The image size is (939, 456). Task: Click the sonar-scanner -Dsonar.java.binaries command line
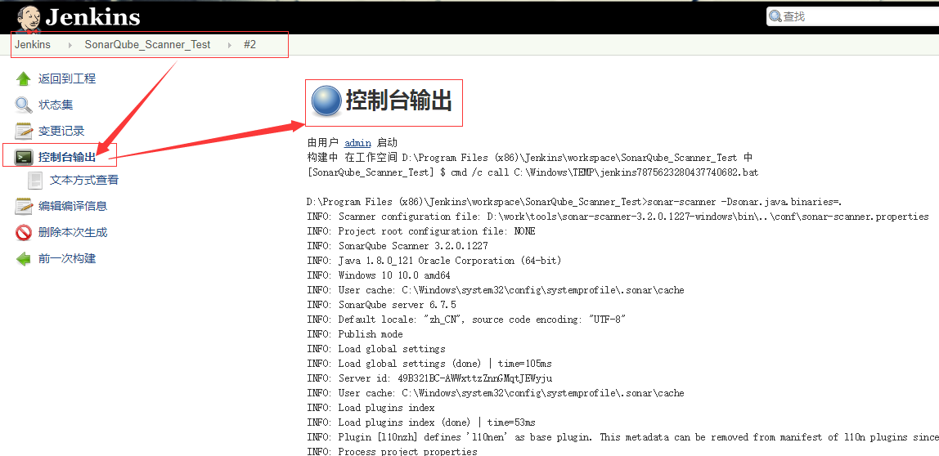[x=575, y=202]
